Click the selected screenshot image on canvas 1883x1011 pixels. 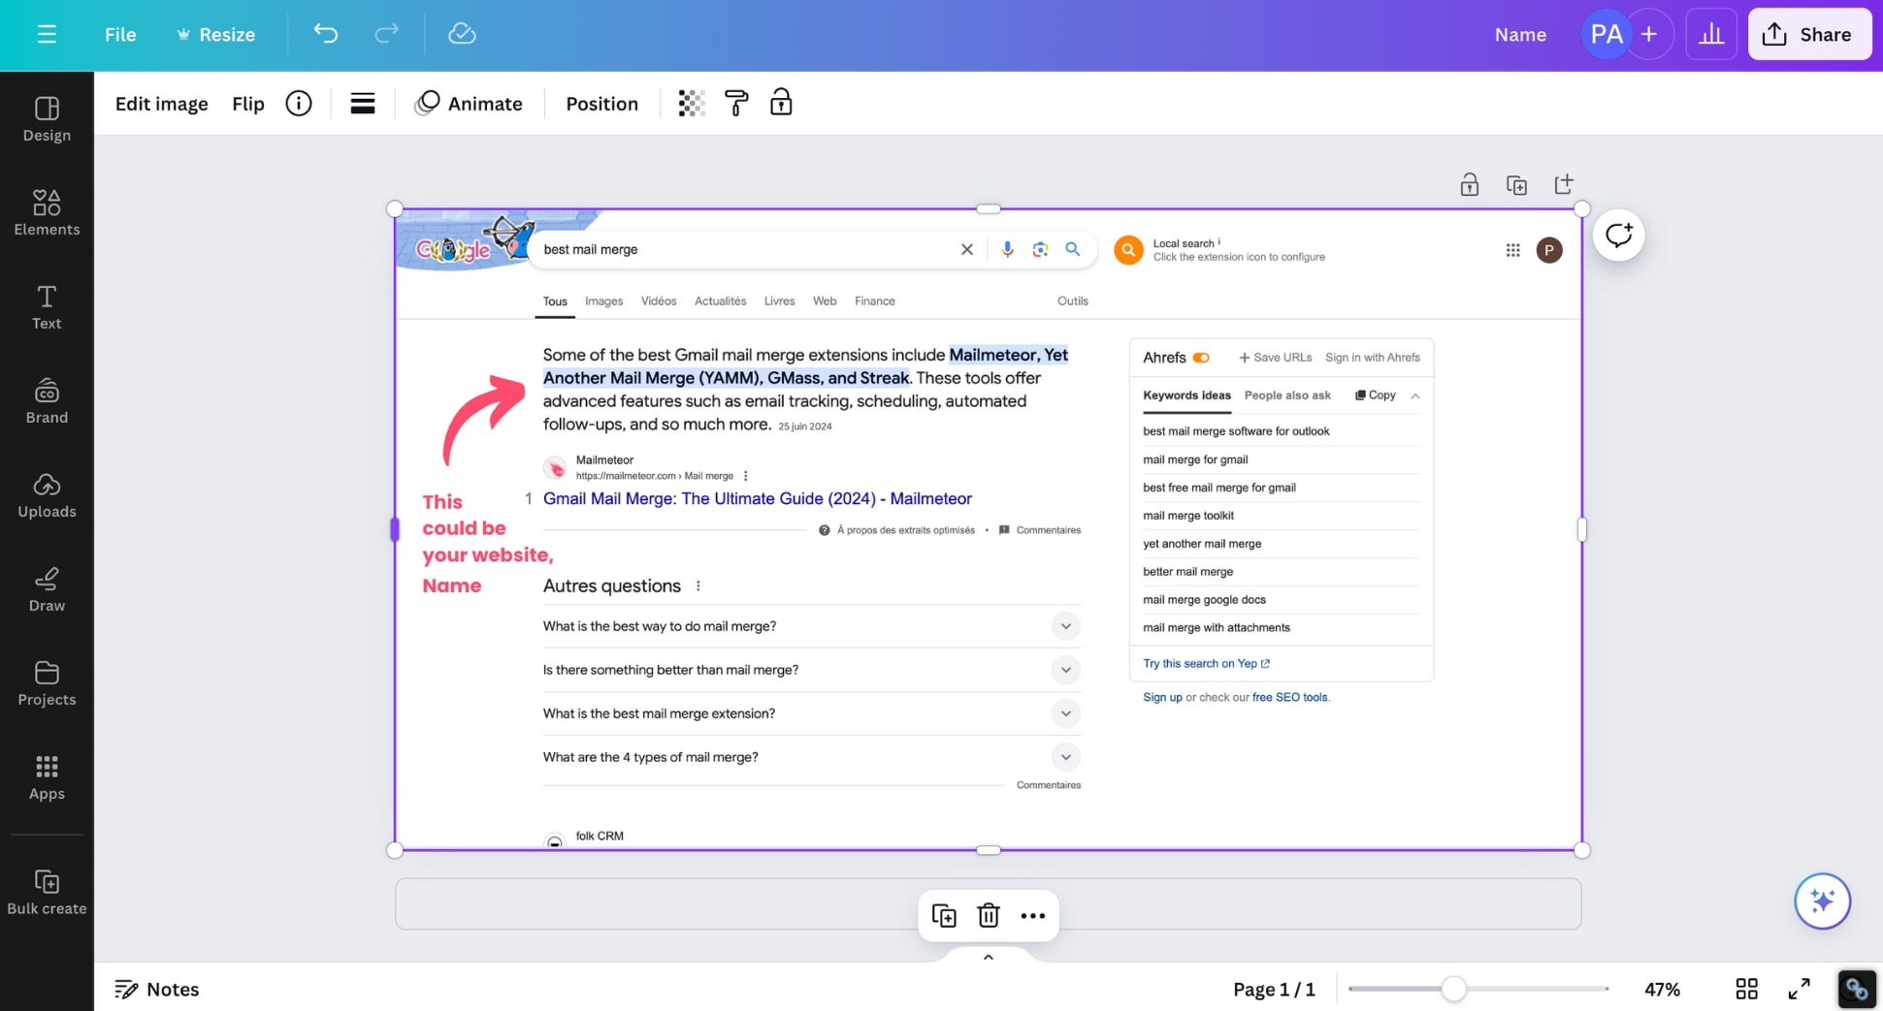(x=989, y=529)
